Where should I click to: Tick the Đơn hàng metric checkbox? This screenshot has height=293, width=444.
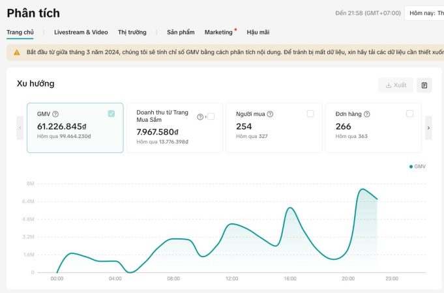click(409, 113)
